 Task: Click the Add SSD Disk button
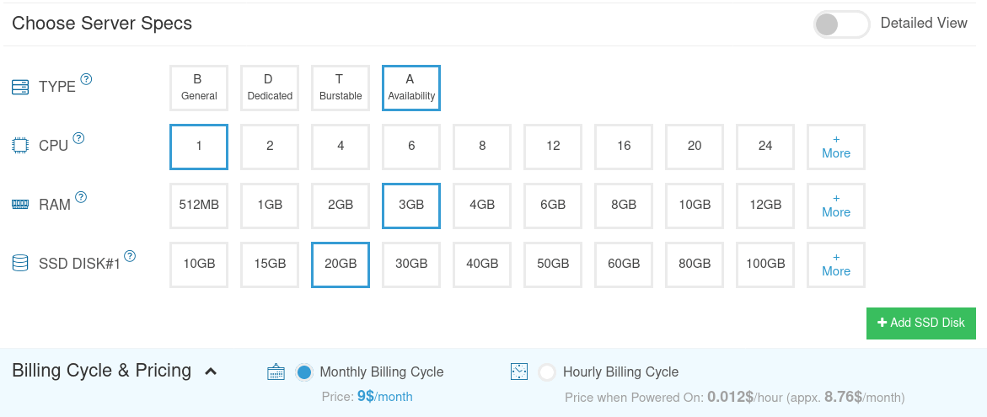(x=920, y=323)
